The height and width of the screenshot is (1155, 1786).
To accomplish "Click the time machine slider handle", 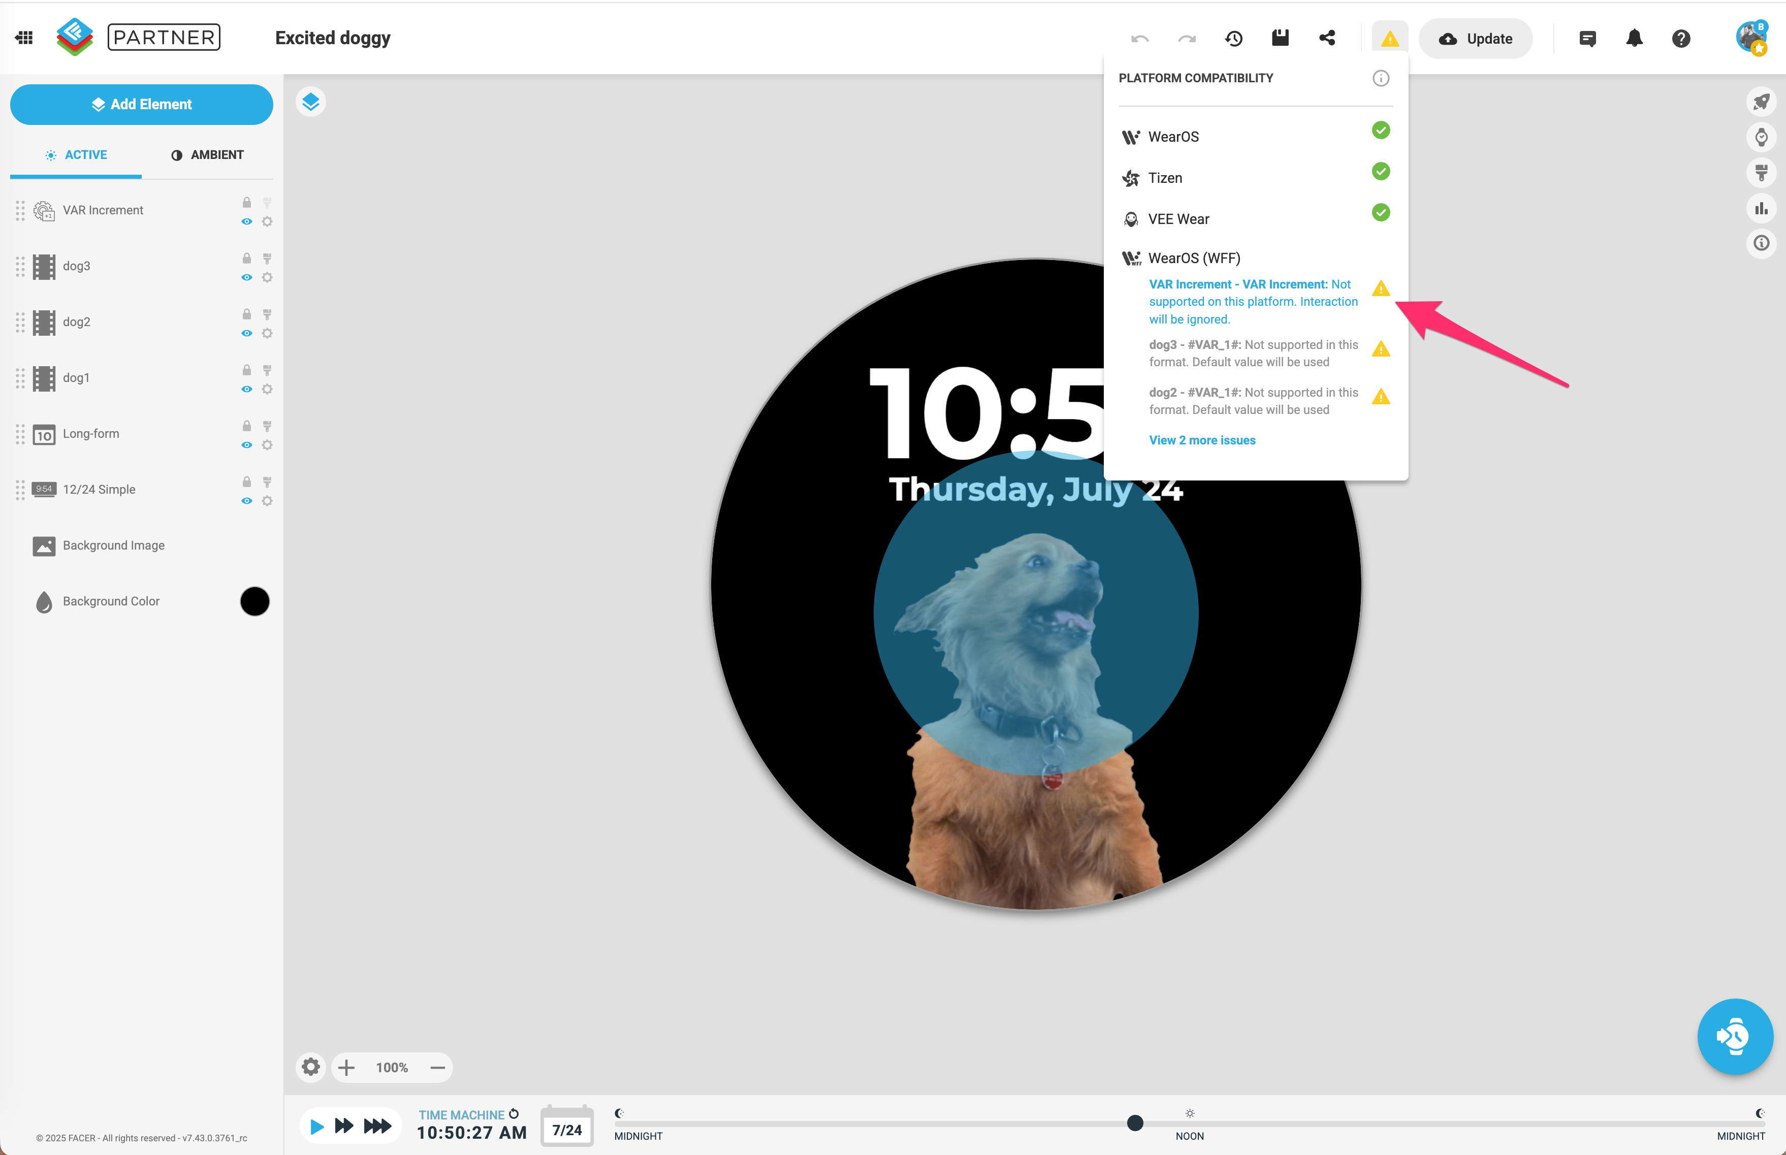I will [x=1135, y=1123].
